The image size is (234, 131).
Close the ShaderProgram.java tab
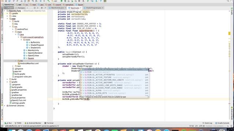coord(103,8)
